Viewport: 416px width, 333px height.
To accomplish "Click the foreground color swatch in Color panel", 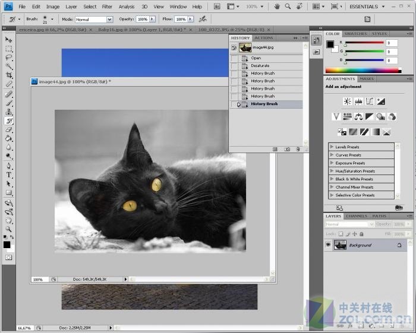I will pos(330,44).
